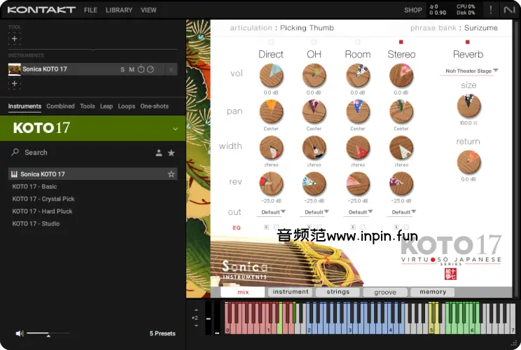This screenshot has height=350, width=521.
Task: Click the OH width knob
Action: click(x=314, y=148)
